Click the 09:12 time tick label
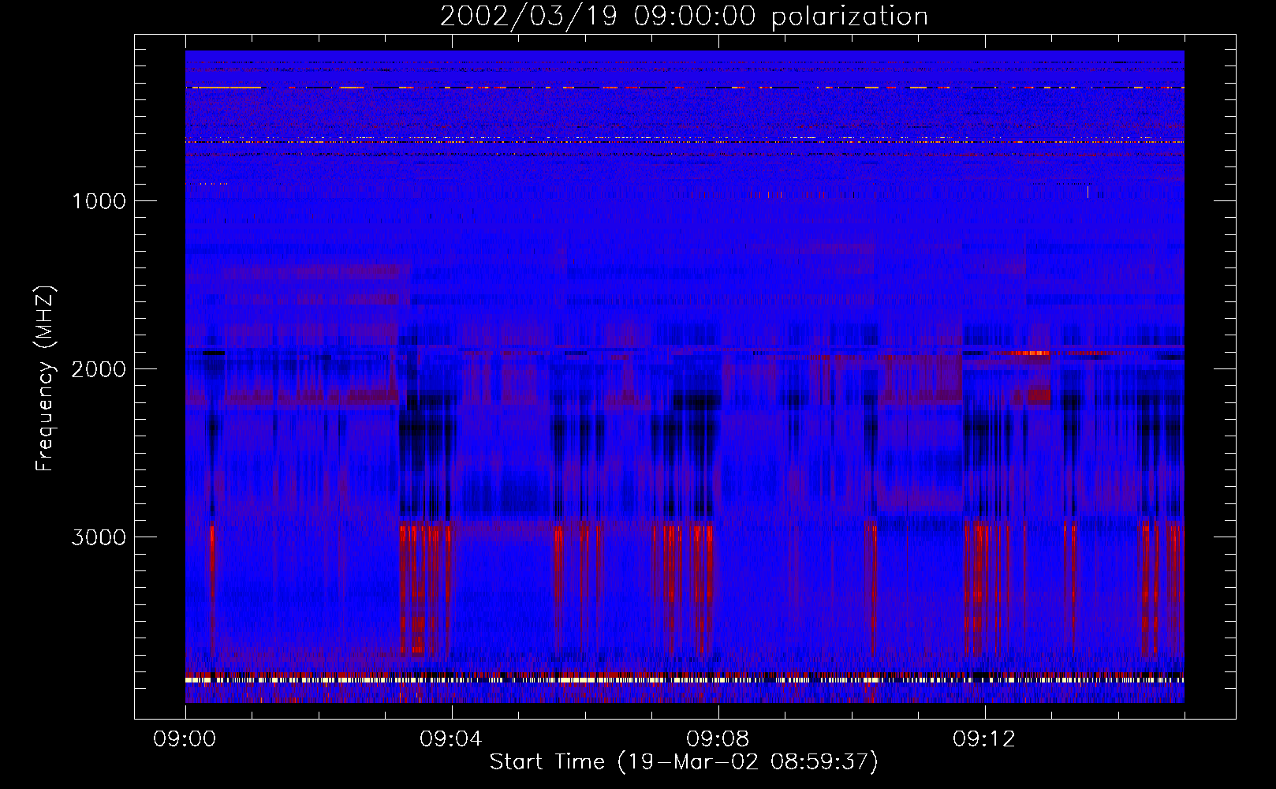The height and width of the screenshot is (789, 1276). [984, 739]
